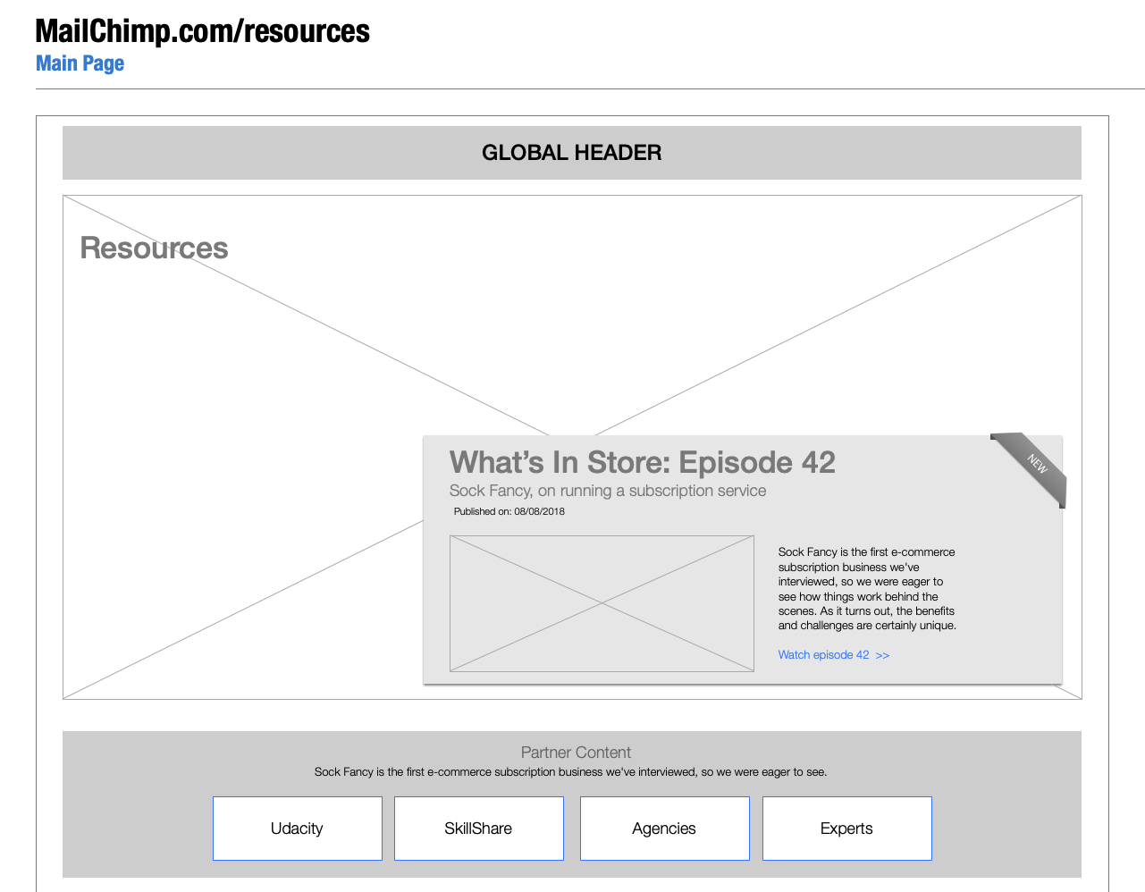Click the Sock Fancy episode description paragraph
Viewport: 1145px width, 892px height.
click(866, 589)
